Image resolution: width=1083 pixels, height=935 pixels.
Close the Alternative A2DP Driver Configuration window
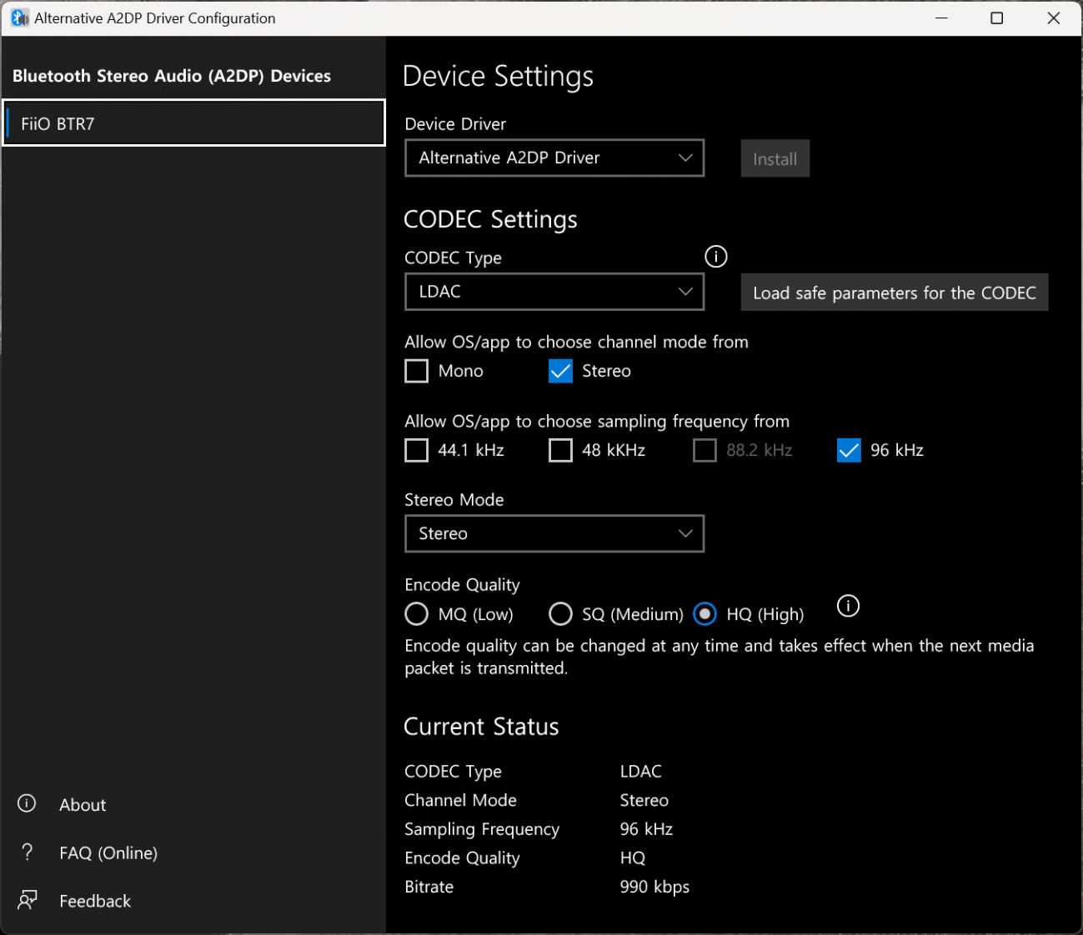click(x=1054, y=17)
